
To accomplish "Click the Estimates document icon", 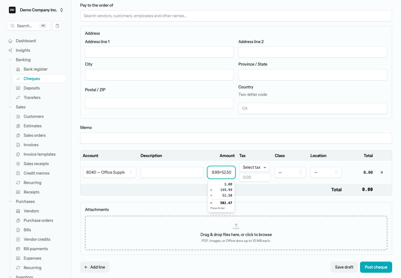I will click(18, 126).
